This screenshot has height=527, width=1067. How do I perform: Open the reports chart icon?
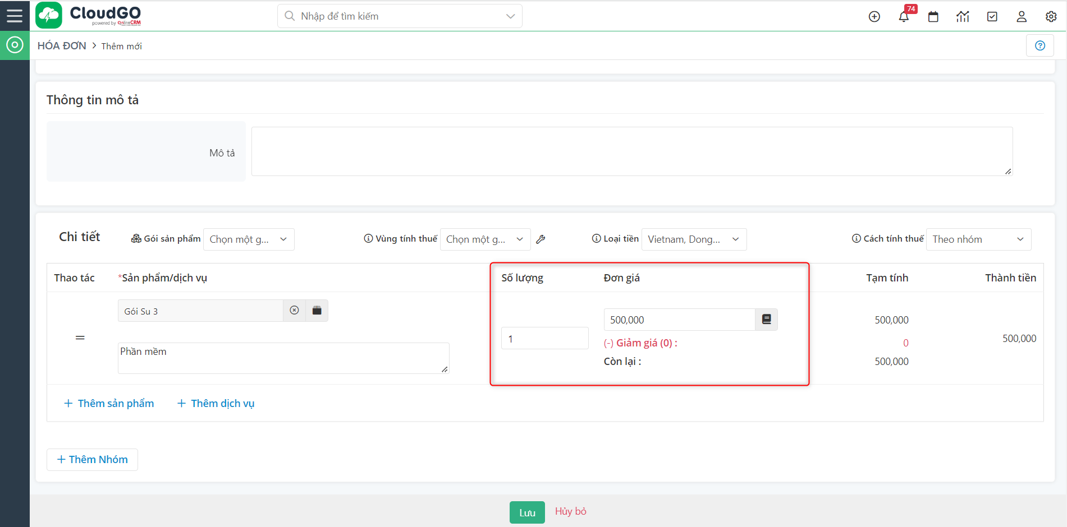coord(963,17)
